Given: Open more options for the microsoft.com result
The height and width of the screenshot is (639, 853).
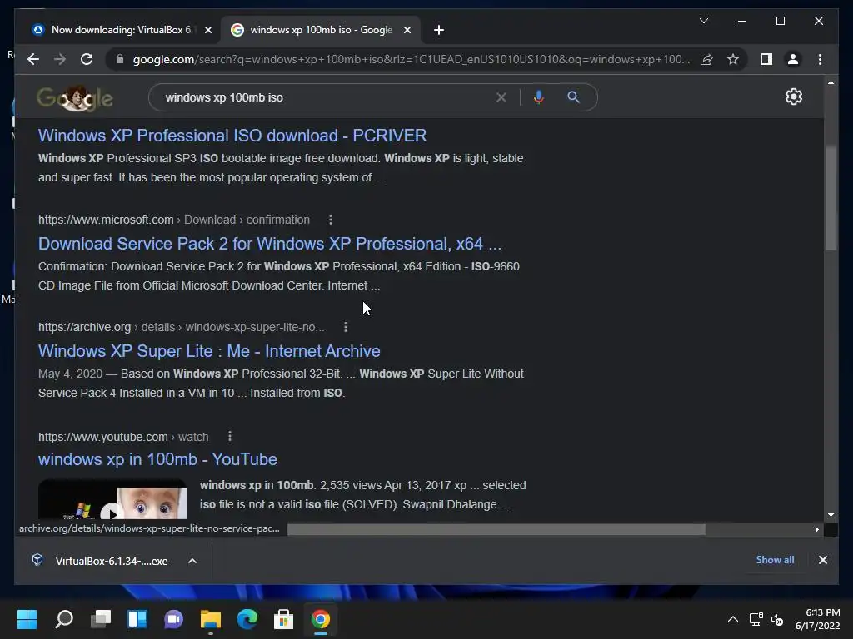Looking at the screenshot, I should (x=330, y=220).
